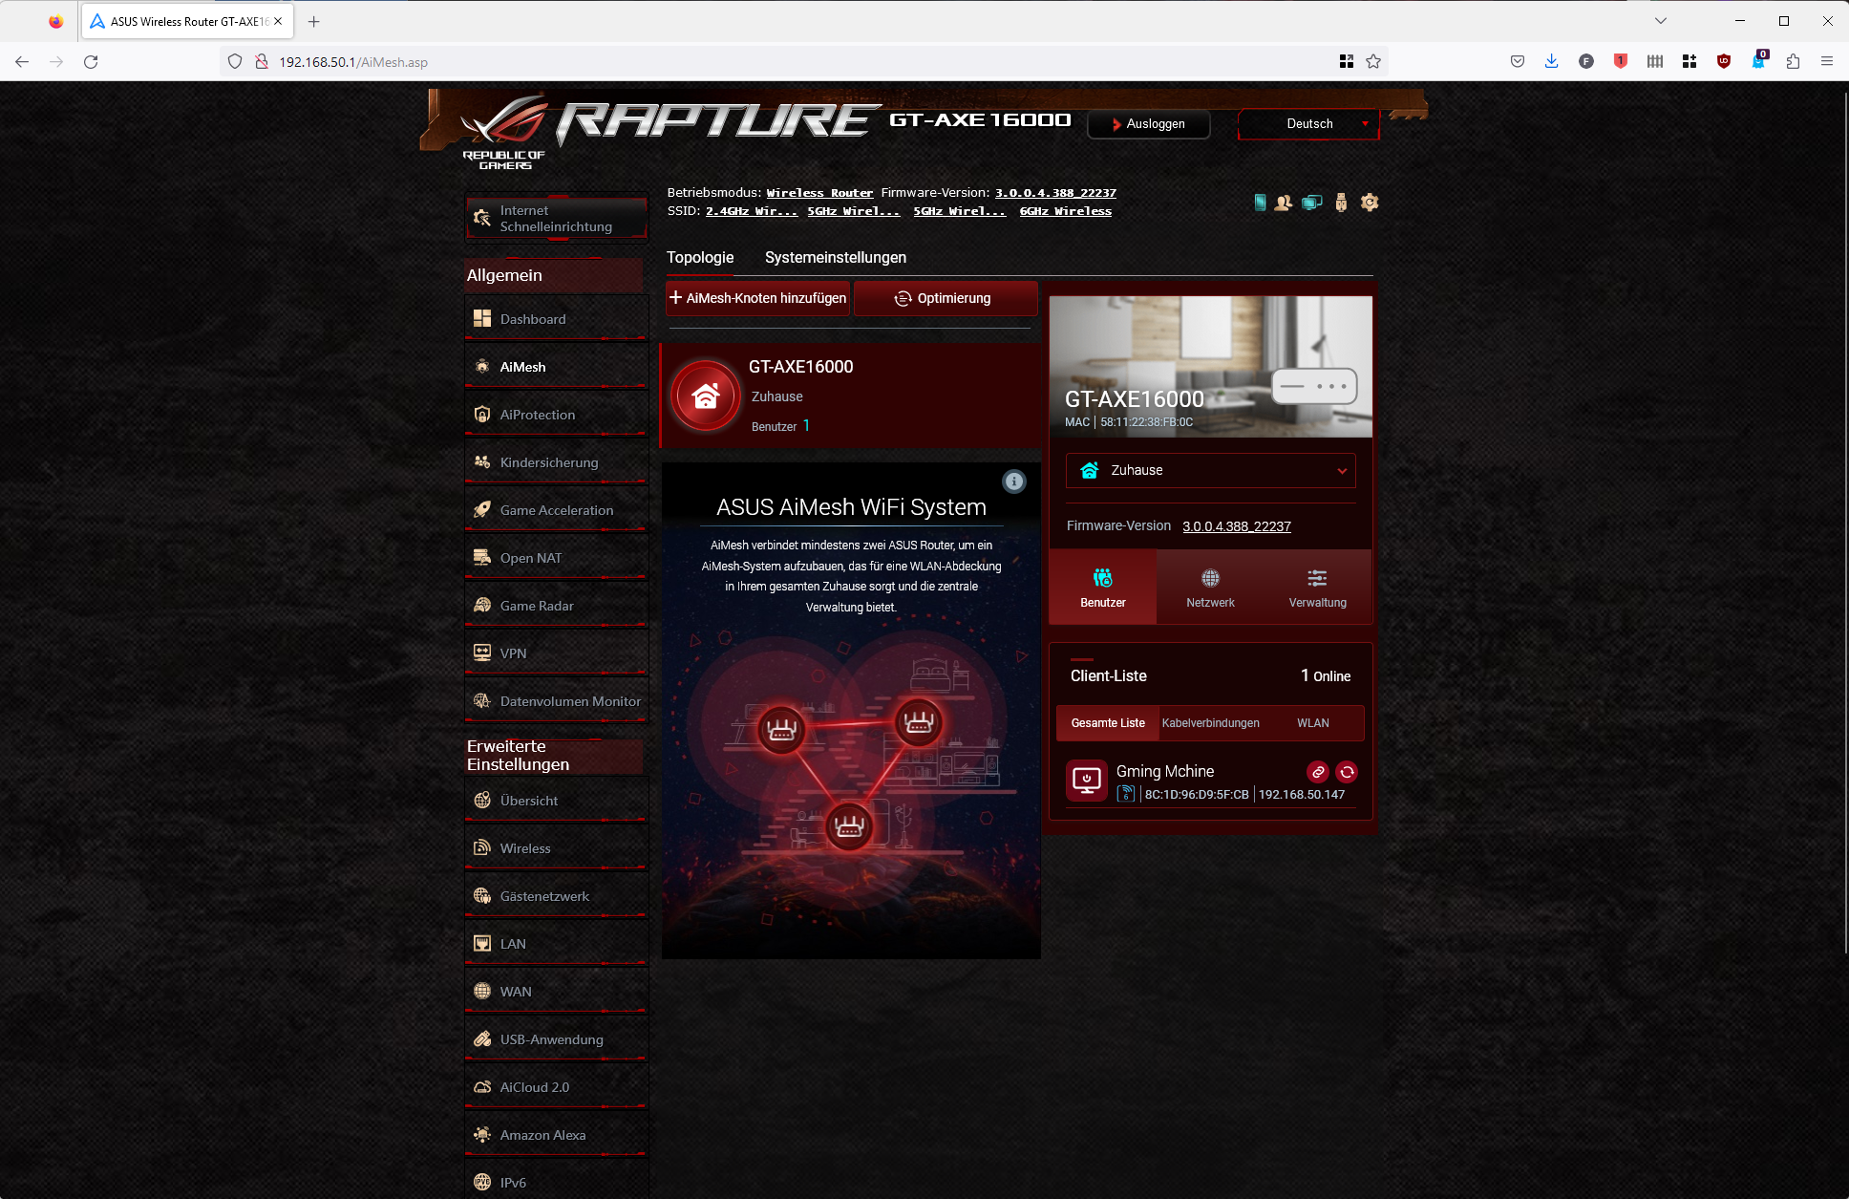Click the Optimierung button
Image resolution: width=1849 pixels, height=1199 pixels.
click(944, 298)
